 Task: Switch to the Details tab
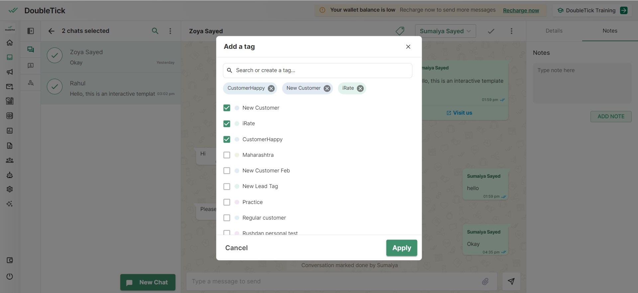554,31
